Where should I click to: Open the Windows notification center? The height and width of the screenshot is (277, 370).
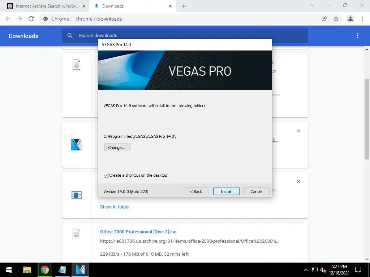(358, 270)
